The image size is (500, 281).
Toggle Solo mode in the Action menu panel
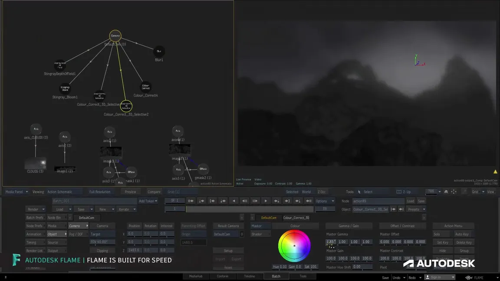pos(441,234)
